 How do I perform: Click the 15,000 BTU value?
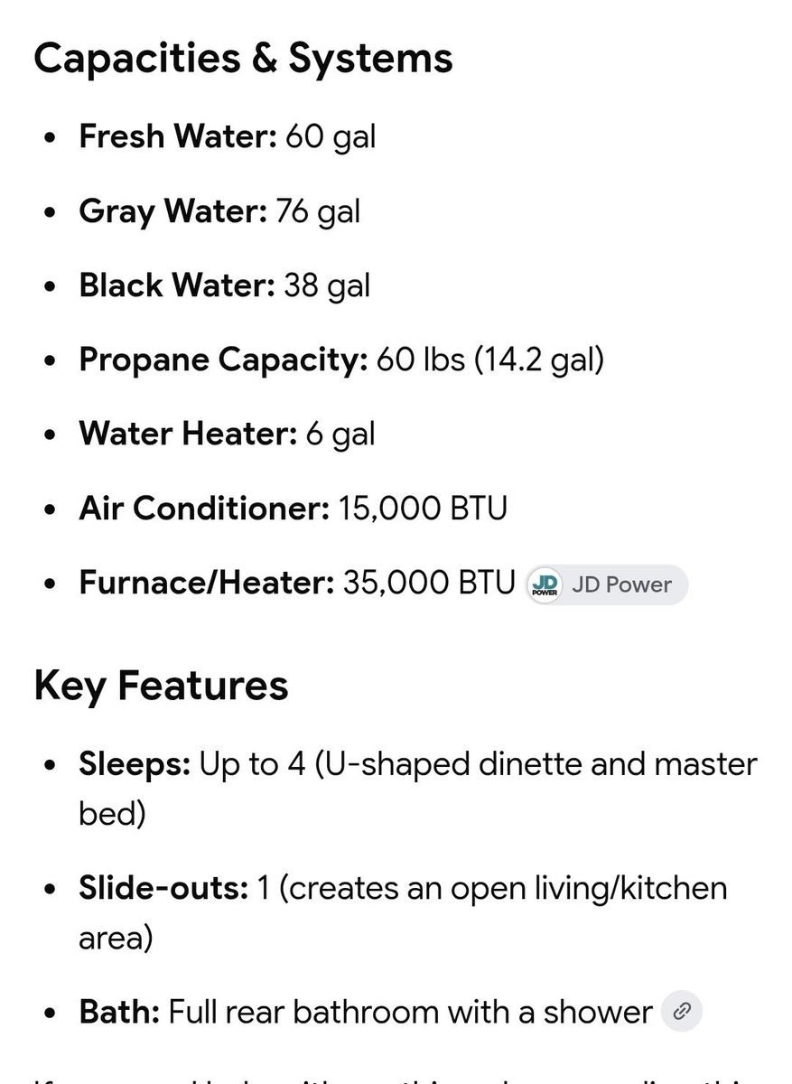pos(423,509)
